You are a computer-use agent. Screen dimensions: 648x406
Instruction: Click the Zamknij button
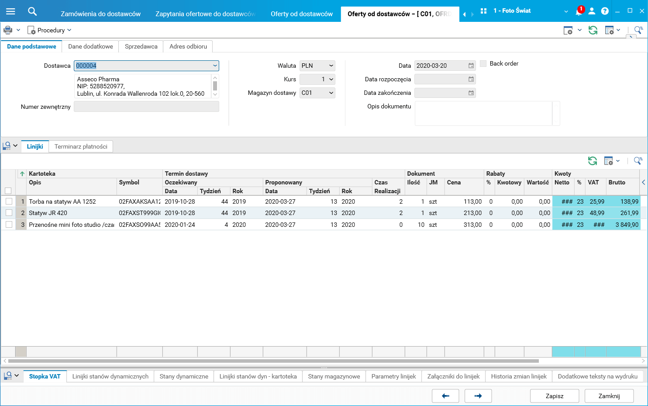(609, 396)
